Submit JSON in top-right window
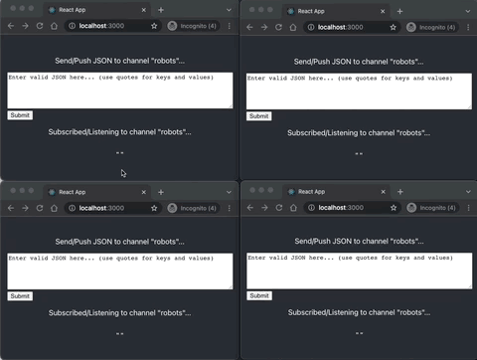Screen dimensions: 477x360 tap(258, 116)
